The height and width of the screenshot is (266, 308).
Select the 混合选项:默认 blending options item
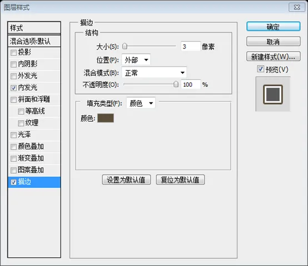pyautogui.click(x=34, y=41)
